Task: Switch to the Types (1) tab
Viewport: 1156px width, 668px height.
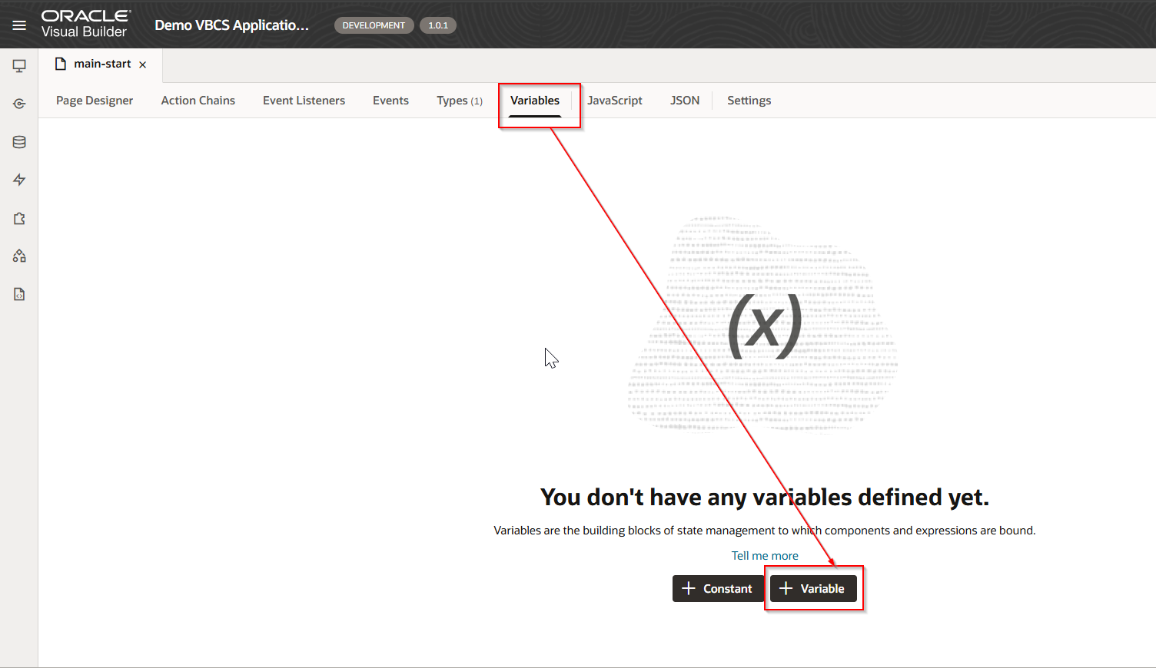Action: pyautogui.click(x=459, y=101)
